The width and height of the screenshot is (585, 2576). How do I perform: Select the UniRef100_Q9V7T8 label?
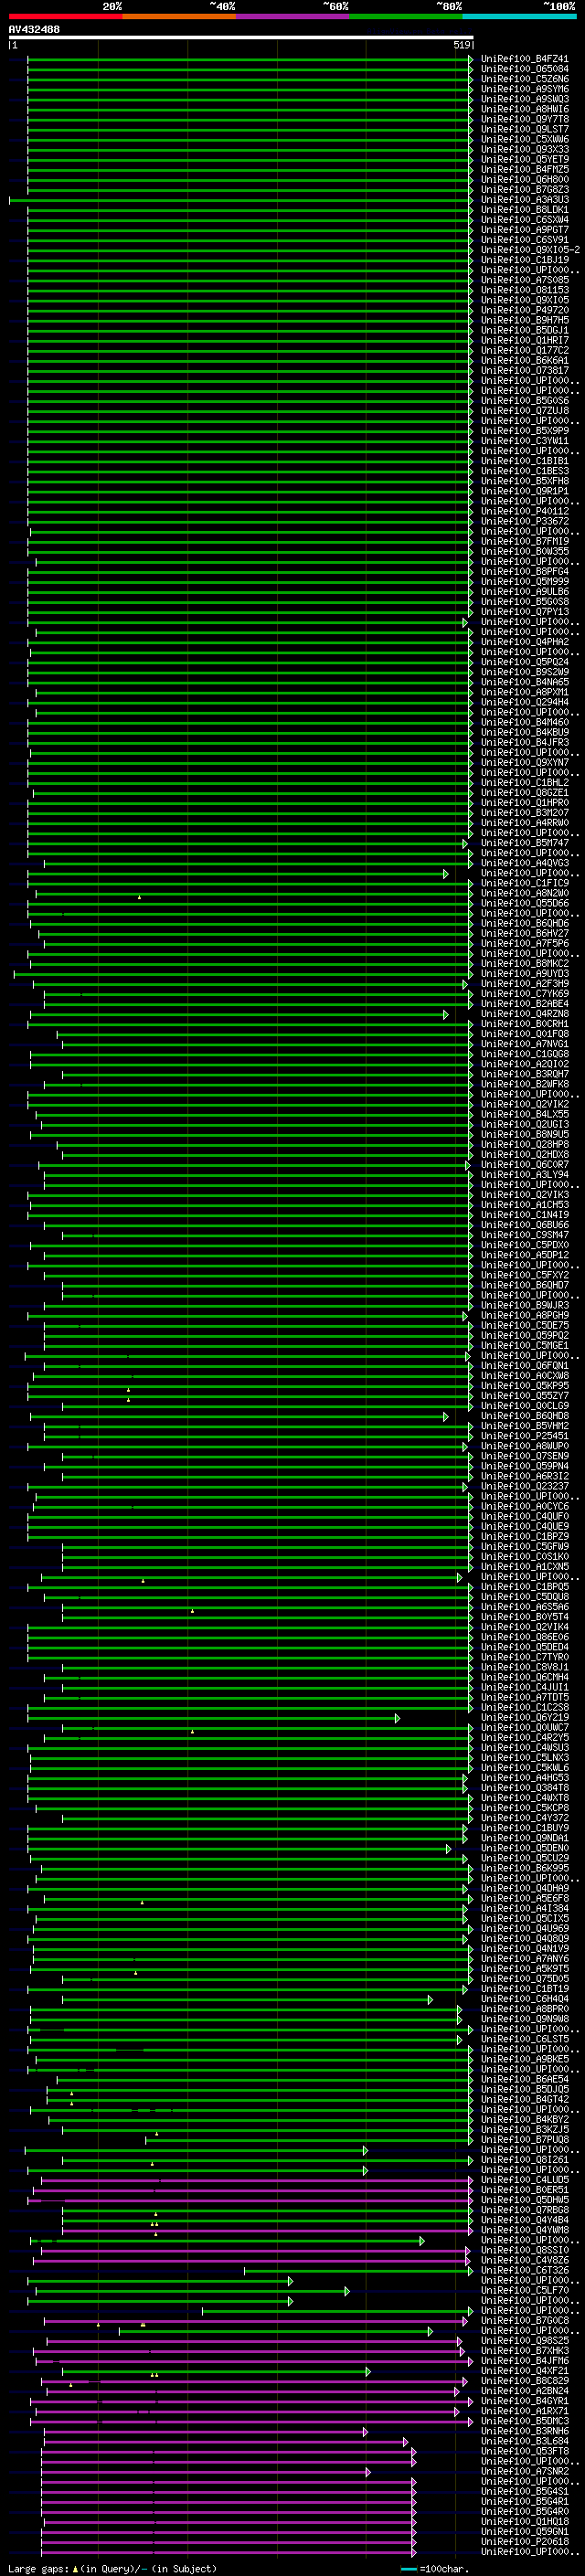pyautogui.click(x=524, y=119)
